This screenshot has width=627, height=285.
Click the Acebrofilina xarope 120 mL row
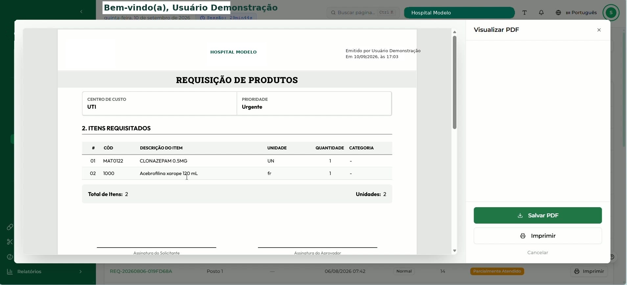click(237, 173)
